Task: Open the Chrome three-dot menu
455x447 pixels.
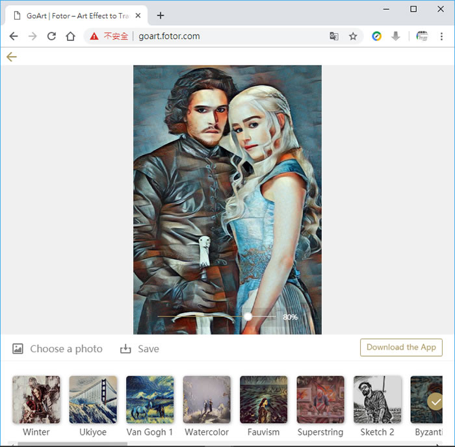Action: point(441,36)
